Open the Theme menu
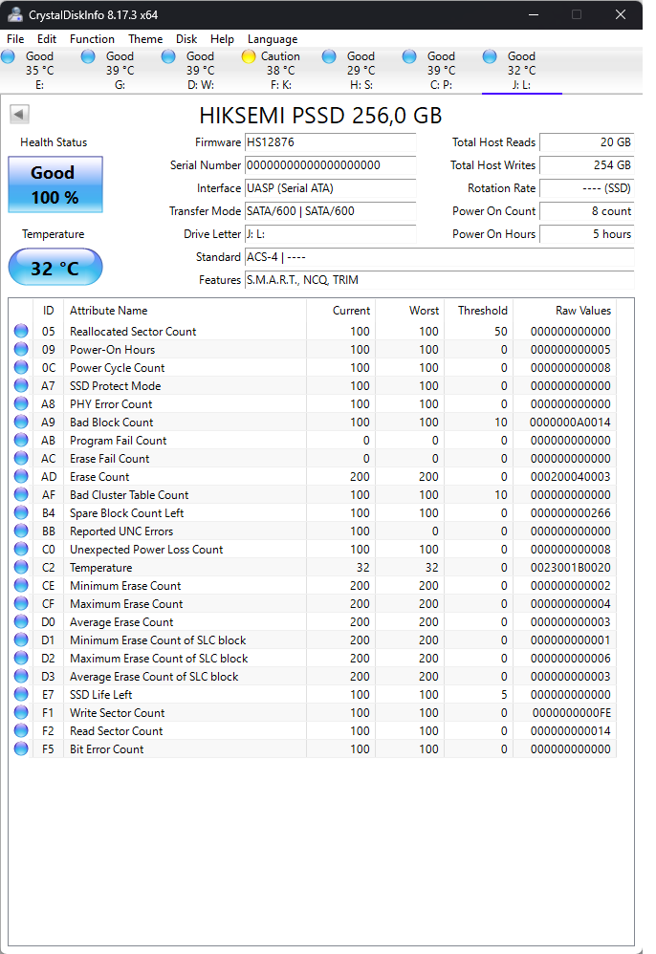656x954 pixels. click(x=145, y=39)
